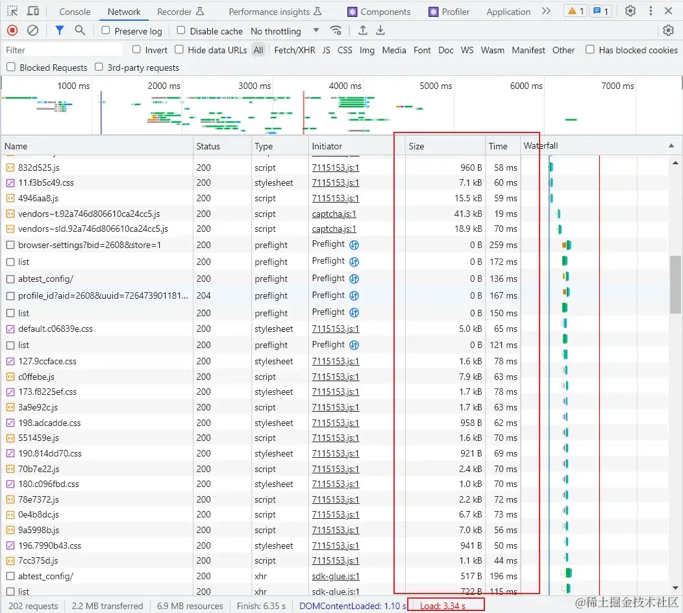The image size is (683, 613).
Task: Import HAR file upload icon
Action: pos(362,30)
